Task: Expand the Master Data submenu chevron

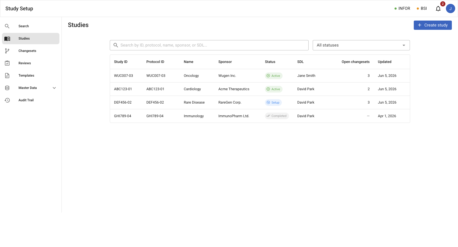Action: tap(54, 88)
